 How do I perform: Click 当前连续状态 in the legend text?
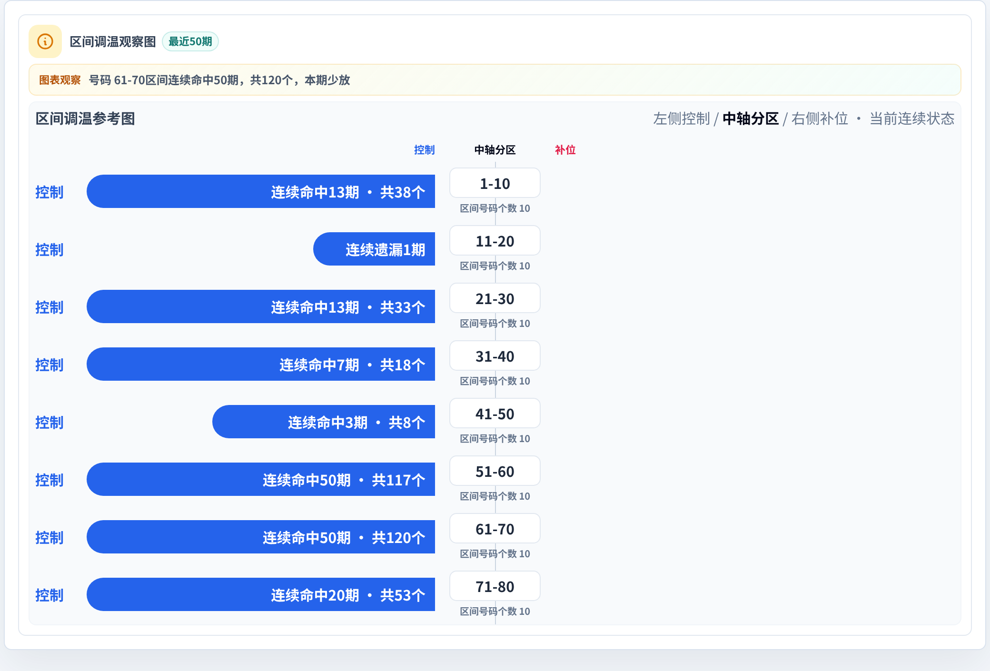(912, 118)
